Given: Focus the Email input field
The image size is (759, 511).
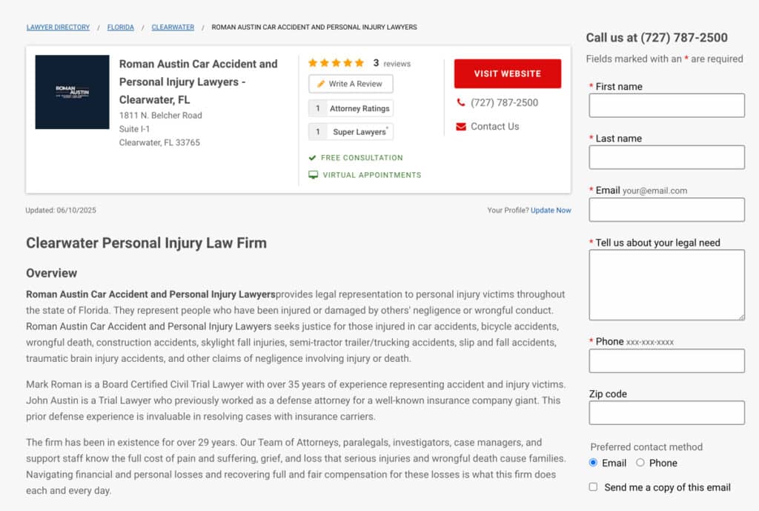Looking at the screenshot, I should tap(666, 210).
